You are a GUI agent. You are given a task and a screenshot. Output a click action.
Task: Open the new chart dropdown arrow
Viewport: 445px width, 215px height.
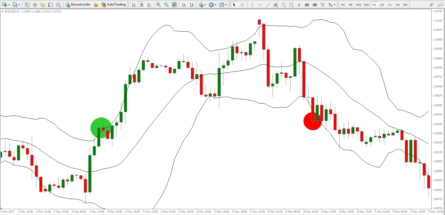[9, 5]
